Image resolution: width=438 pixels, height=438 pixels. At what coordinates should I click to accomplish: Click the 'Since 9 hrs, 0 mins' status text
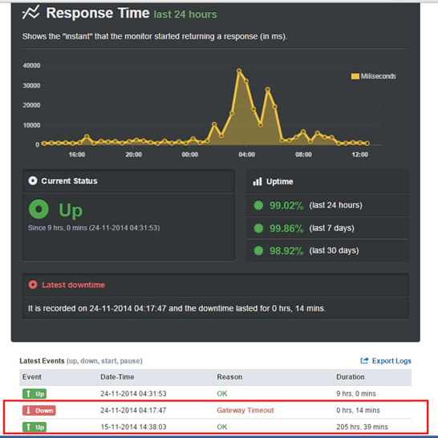tap(94, 228)
